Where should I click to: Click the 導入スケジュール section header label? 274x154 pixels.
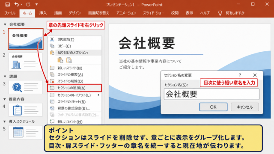click(x=22, y=121)
